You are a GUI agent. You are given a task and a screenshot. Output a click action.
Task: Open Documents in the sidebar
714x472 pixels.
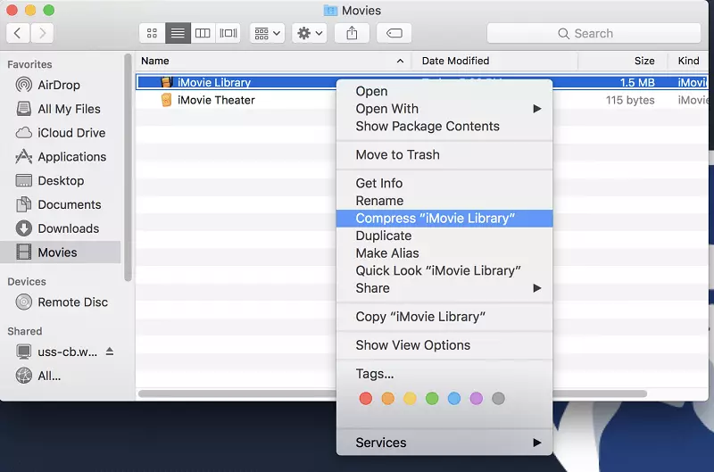tap(58, 205)
